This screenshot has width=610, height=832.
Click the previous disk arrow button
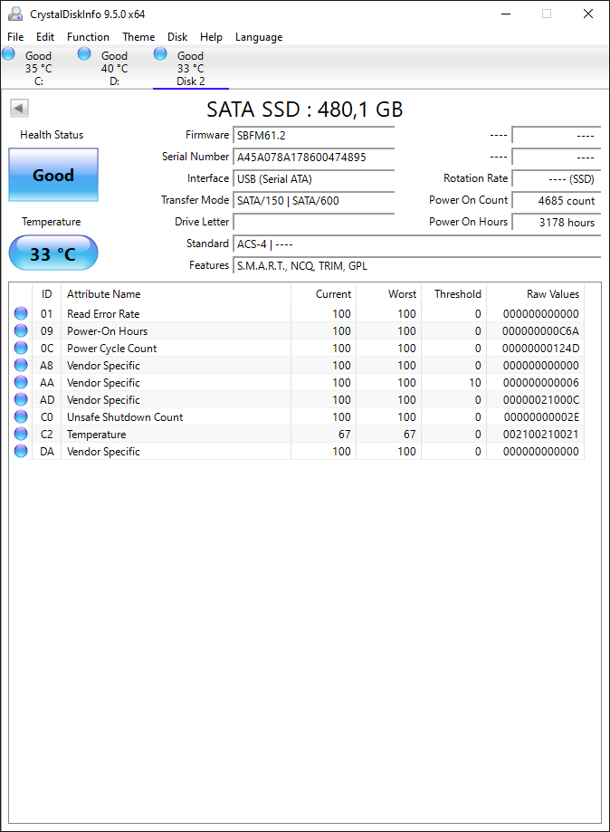tap(19, 109)
